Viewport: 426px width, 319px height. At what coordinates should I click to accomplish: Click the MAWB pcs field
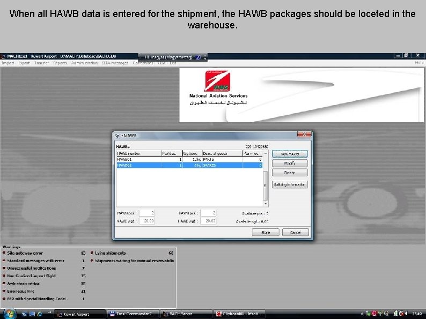pos(147,213)
